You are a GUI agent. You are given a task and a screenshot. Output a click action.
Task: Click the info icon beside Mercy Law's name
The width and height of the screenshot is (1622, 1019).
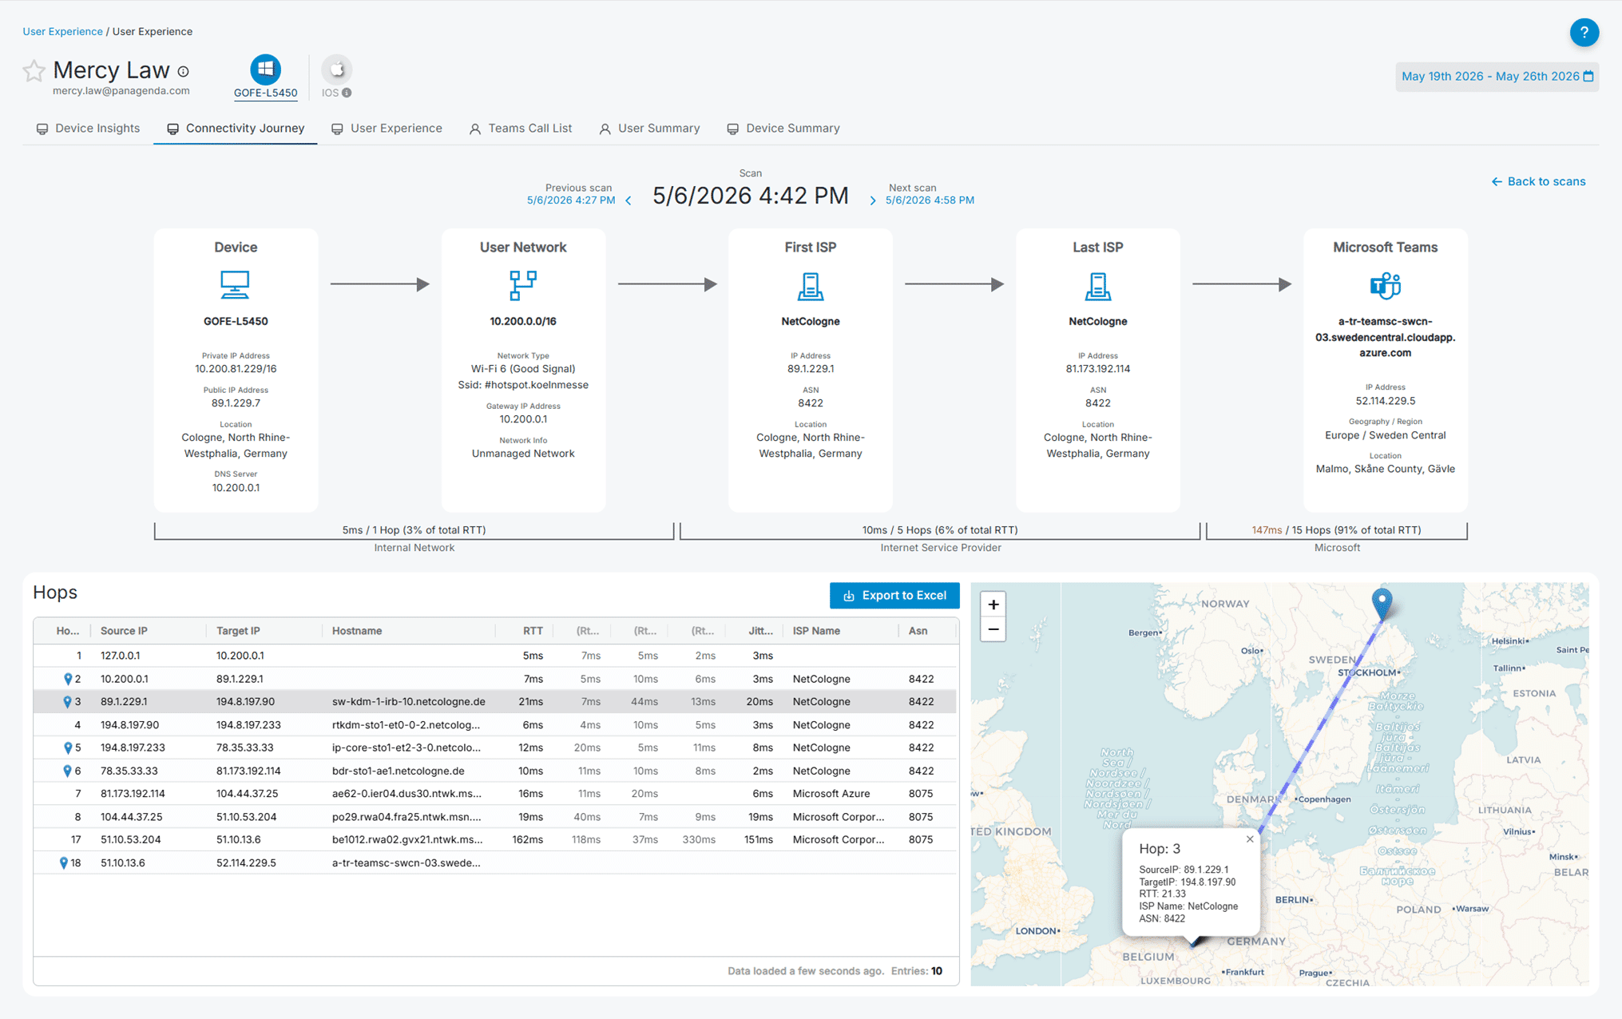pyautogui.click(x=184, y=72)
